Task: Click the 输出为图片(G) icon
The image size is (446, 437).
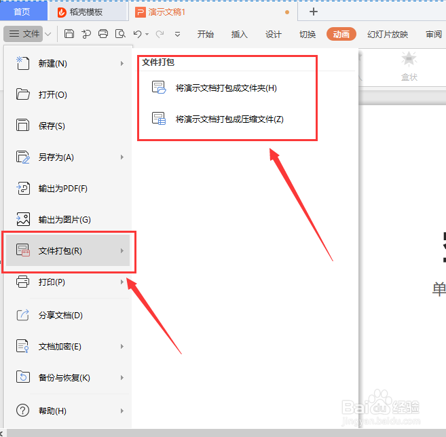Action: pyautogui.click(x=23, y=219)
